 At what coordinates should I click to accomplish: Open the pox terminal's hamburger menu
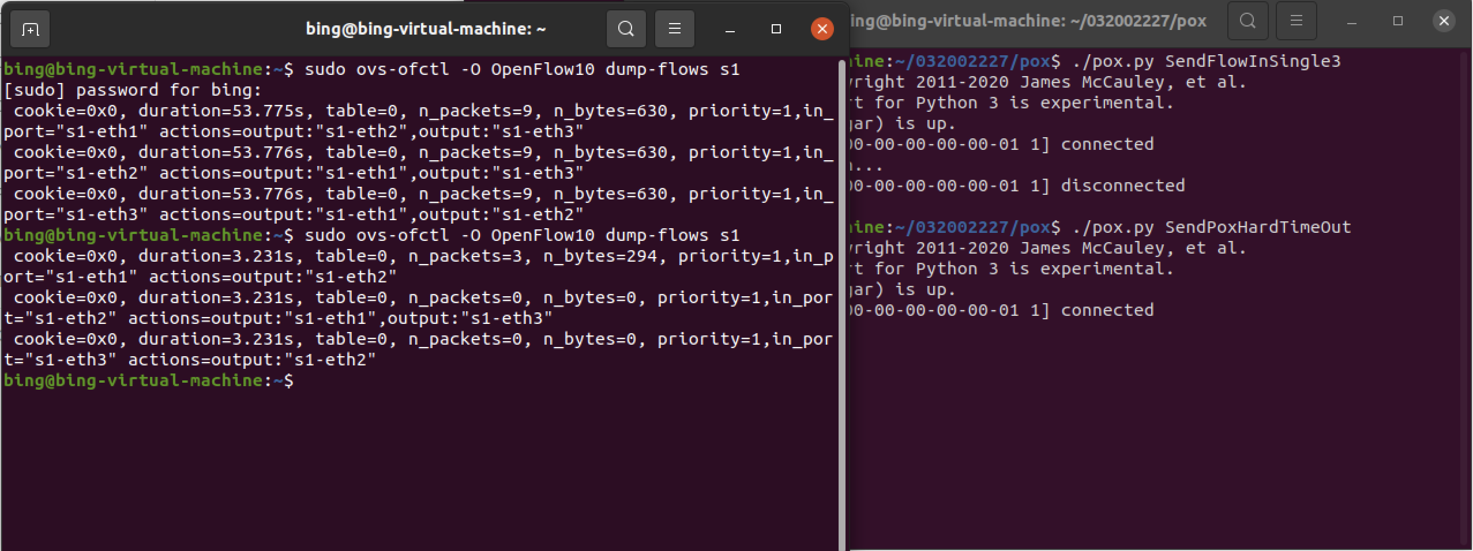click(1296, 21)
